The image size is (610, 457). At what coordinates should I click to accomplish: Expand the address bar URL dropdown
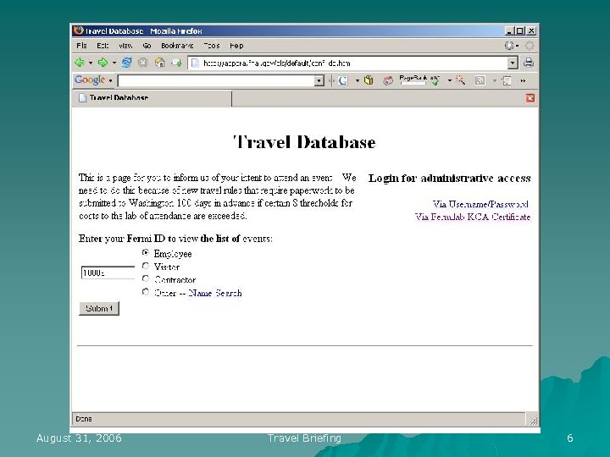coord(513,63)
